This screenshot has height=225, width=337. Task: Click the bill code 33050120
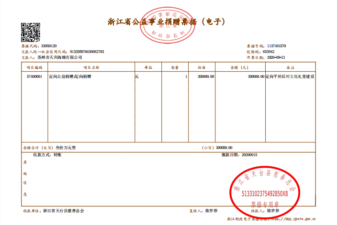[x=49, y=46]
